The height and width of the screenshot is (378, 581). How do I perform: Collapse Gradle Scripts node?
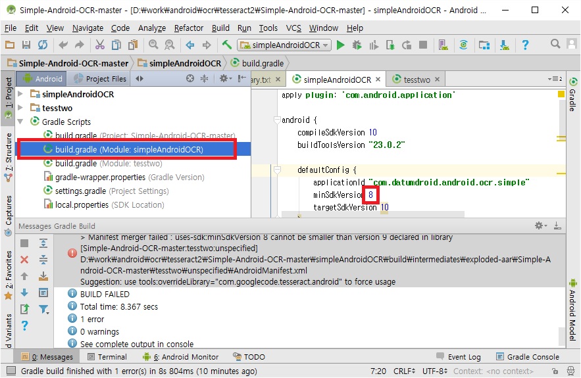click(x=21, y=122)
